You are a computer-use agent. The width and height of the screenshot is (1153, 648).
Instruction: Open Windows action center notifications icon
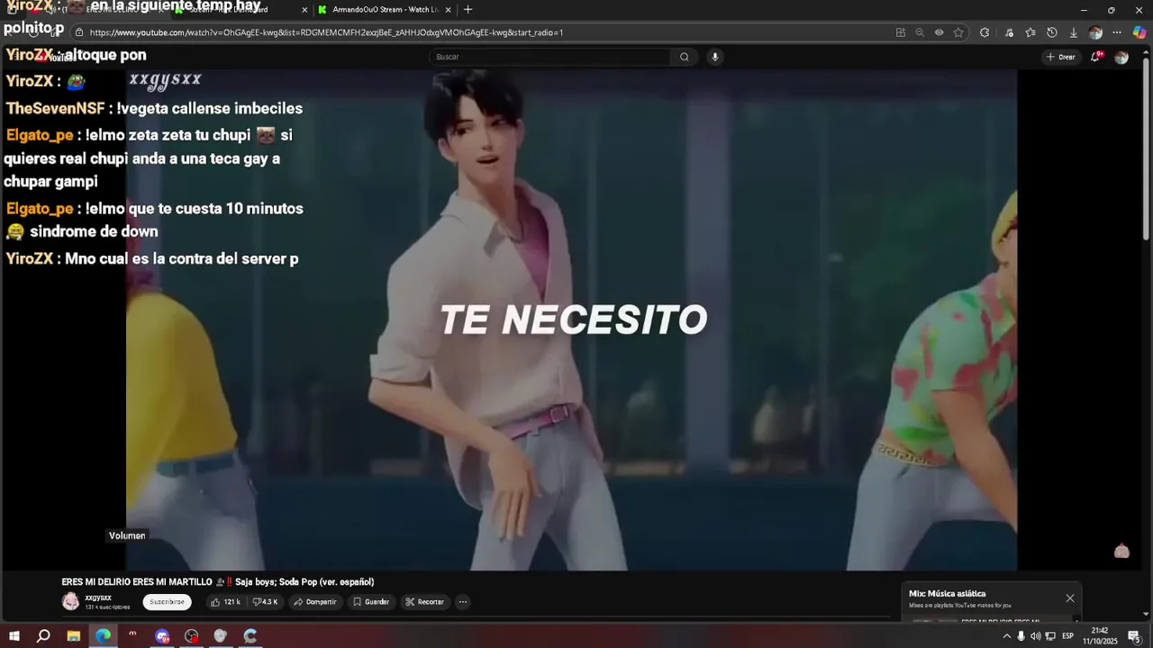(1134, 636)
